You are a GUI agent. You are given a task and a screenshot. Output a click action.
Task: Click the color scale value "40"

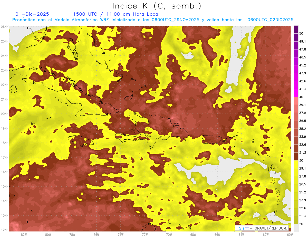[x=302, y=97]
